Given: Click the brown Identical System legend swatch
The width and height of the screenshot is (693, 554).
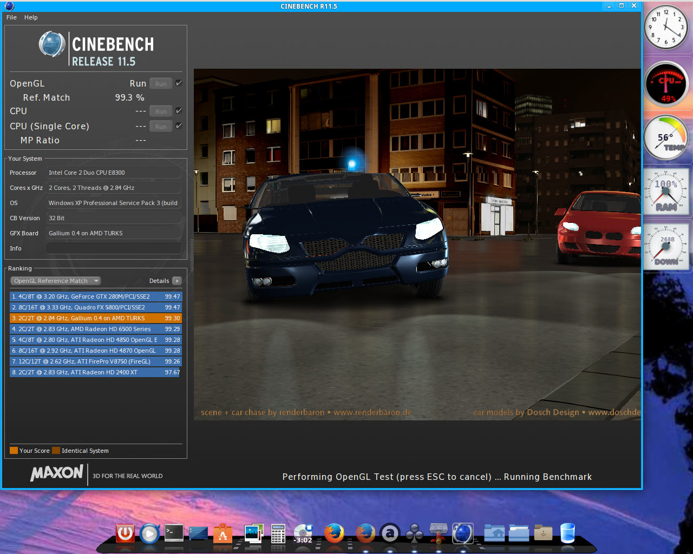Looking at the screenshot, I should pos(56,451).
